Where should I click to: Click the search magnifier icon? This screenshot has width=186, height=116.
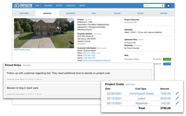(x=163, y=5)
